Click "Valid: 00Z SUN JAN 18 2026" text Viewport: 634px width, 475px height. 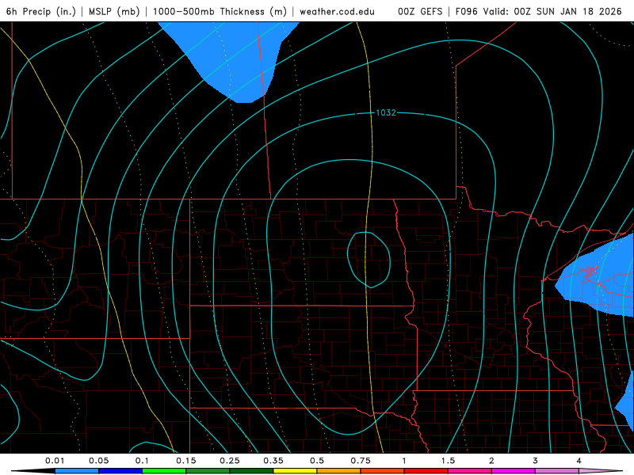552,11
